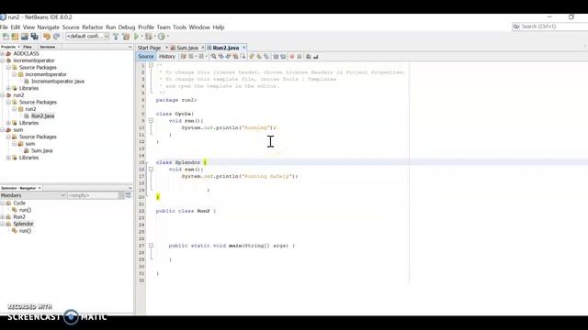The height and width of the screenshot is (330, 588).
Task: Click the Profile Project clock icon
Action: tap(162, 37)
